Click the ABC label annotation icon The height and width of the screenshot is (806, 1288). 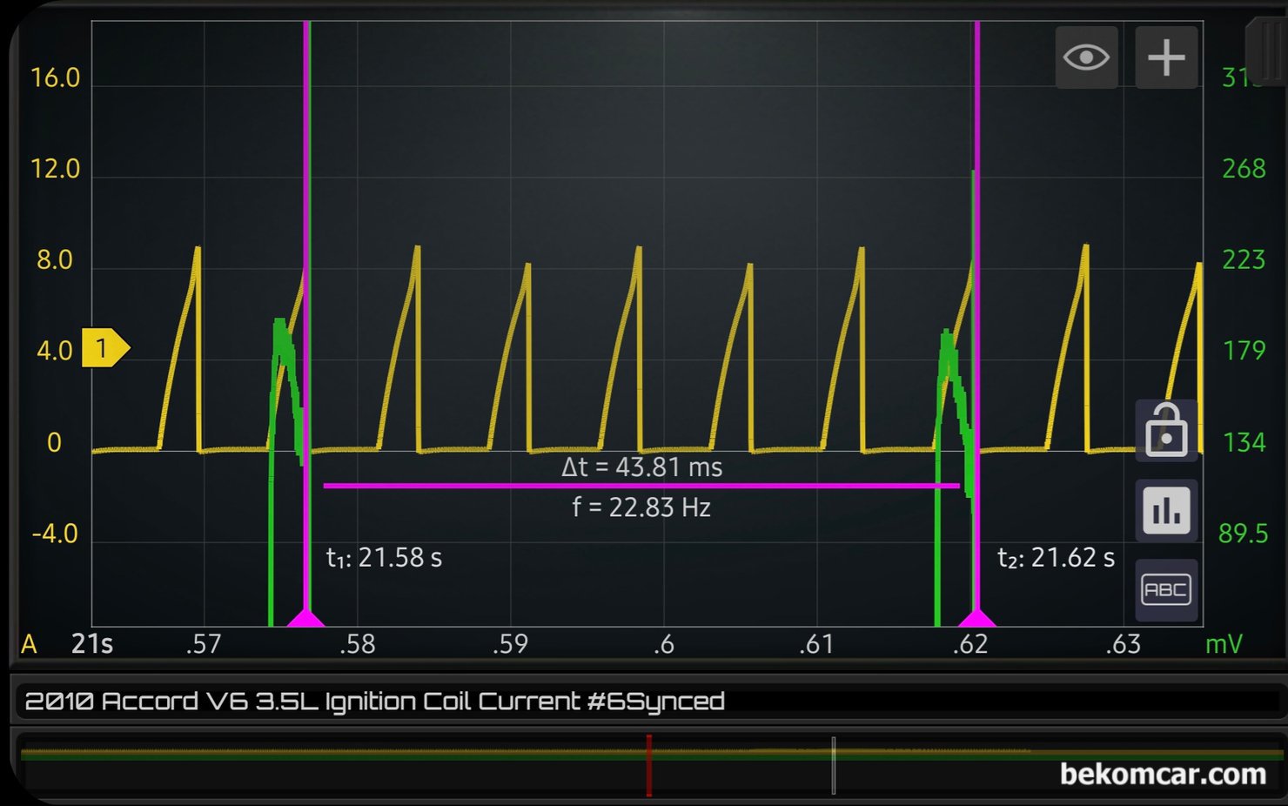coord(1166,590)
